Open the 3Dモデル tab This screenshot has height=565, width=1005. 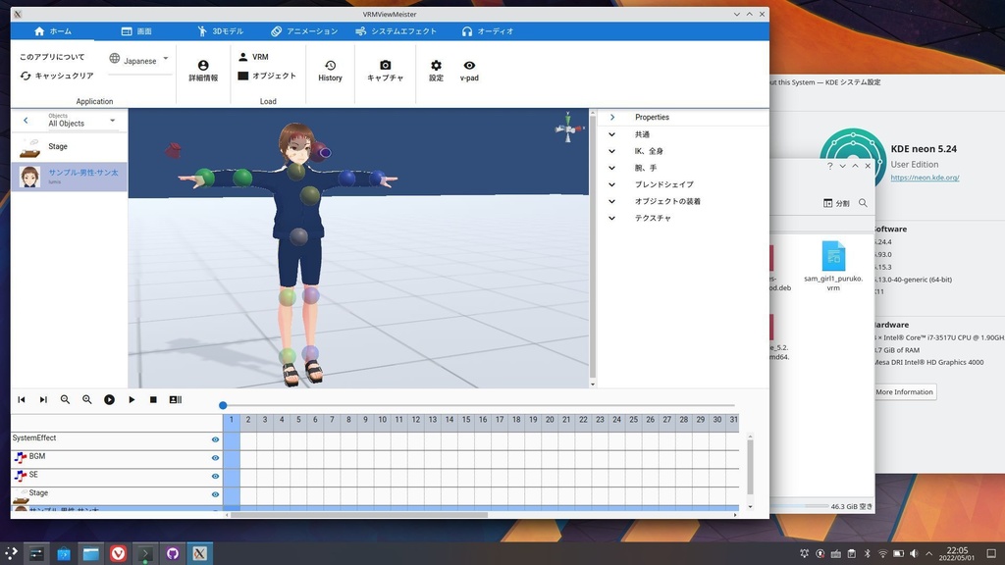click(x=219, y=31)
